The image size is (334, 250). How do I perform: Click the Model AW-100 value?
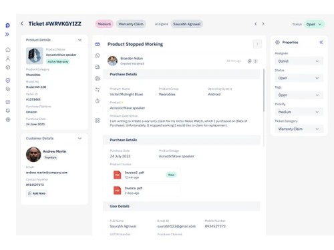tap(36, 87)
